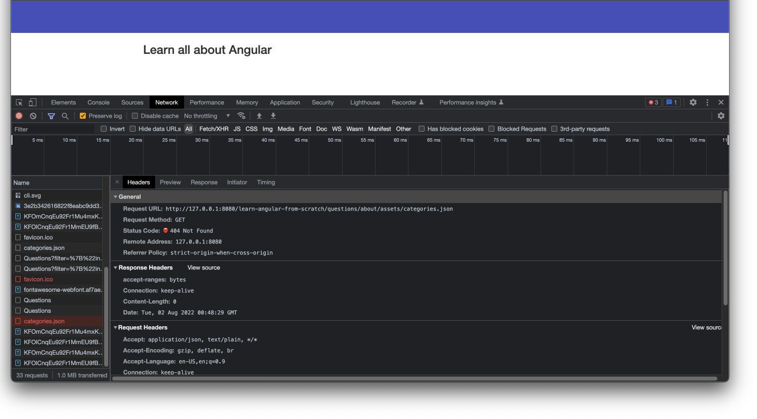Toggle the network filter funnel icon
This screenshot has width=757, height=419.
51,116
